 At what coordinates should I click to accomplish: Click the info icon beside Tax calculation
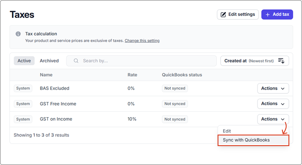18,34
